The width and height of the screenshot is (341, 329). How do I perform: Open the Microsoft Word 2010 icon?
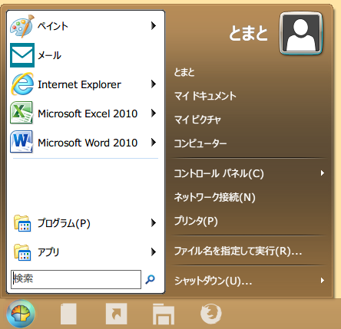(x=22, y=142)
